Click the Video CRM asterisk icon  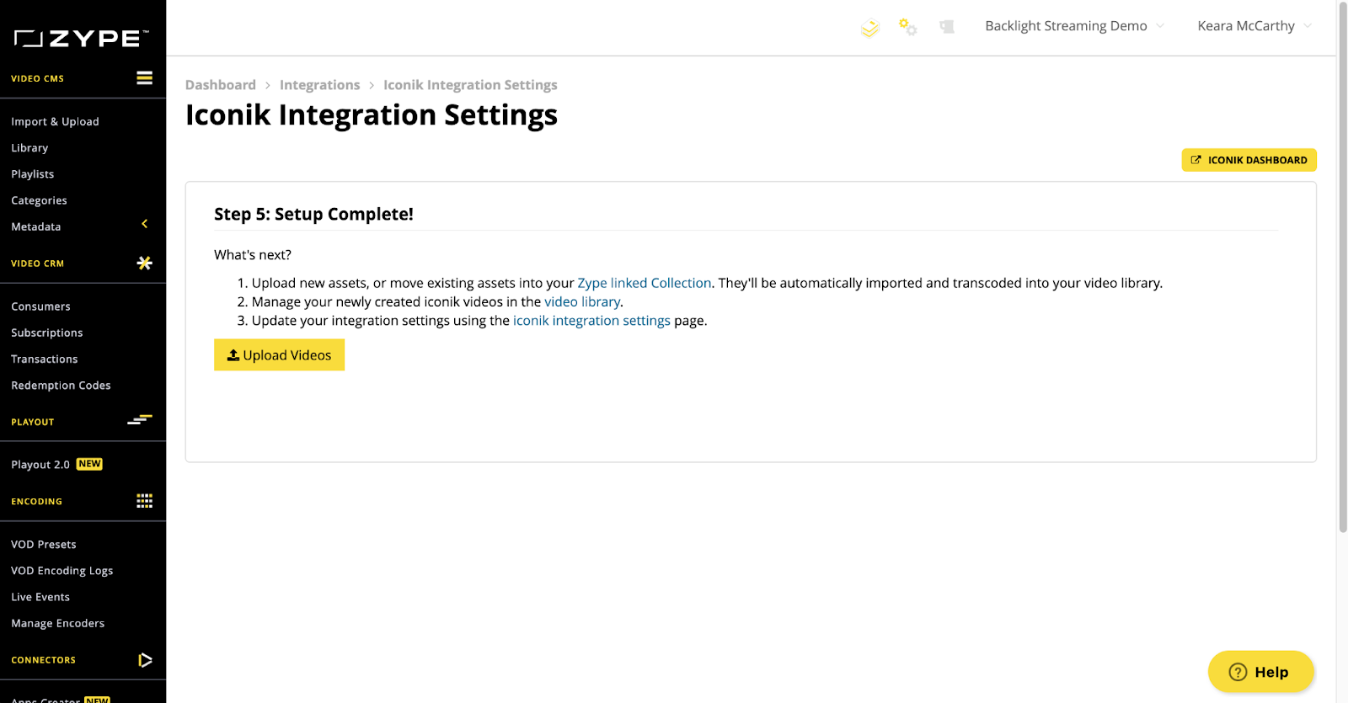click(x=145, y=263)
